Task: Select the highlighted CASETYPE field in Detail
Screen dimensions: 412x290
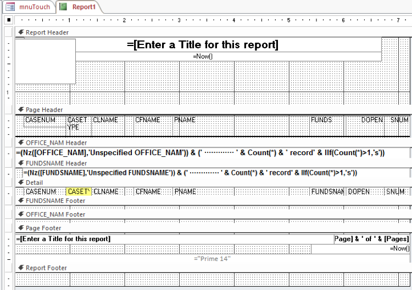Action: point(79,192)
